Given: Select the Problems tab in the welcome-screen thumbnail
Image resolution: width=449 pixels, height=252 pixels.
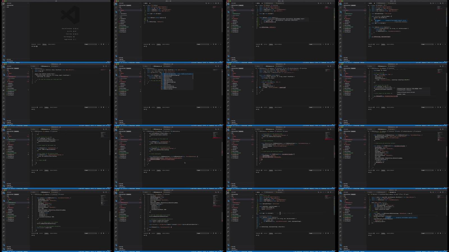Looking at the screenshot, I should 33,44.
